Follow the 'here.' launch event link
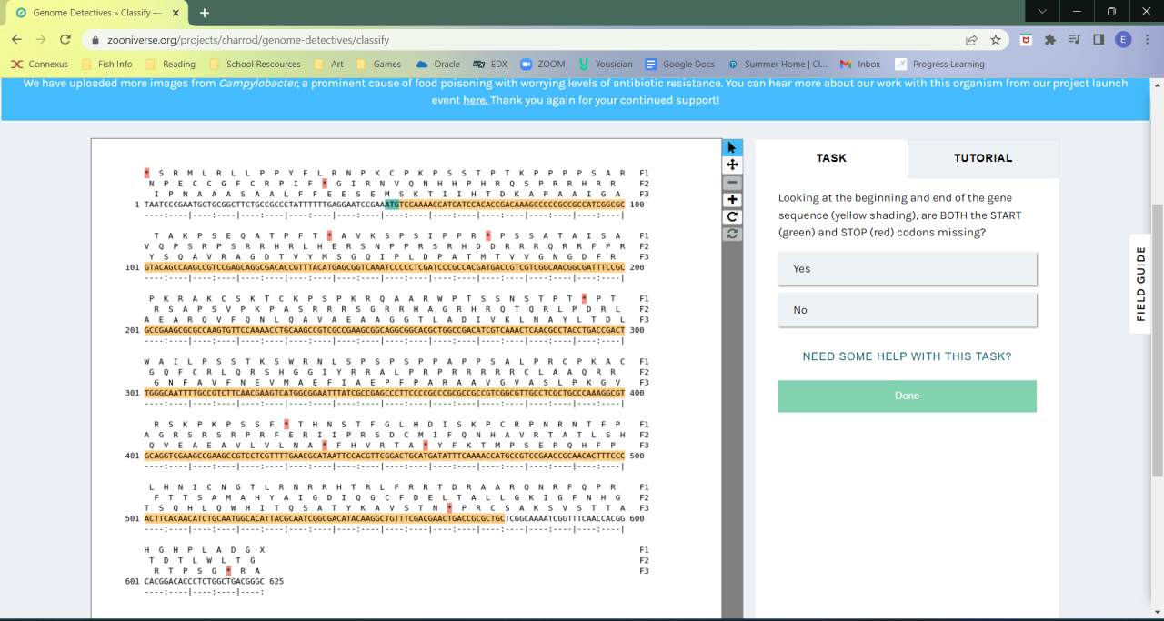Viewport: 1164px width, 621px height. (x=475, y=100)
